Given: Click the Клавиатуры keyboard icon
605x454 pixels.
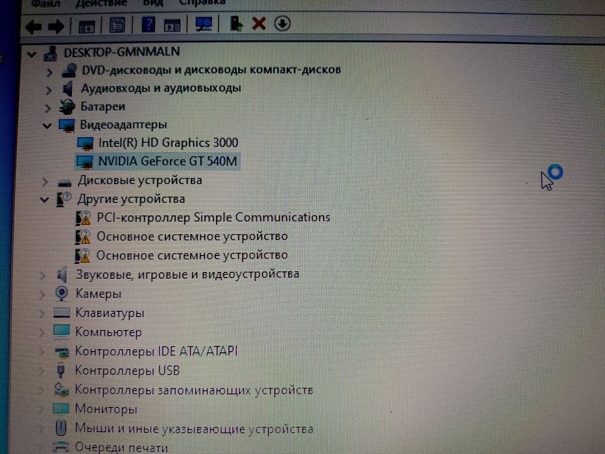Looking at the screenshot, I should pos(62,313).
